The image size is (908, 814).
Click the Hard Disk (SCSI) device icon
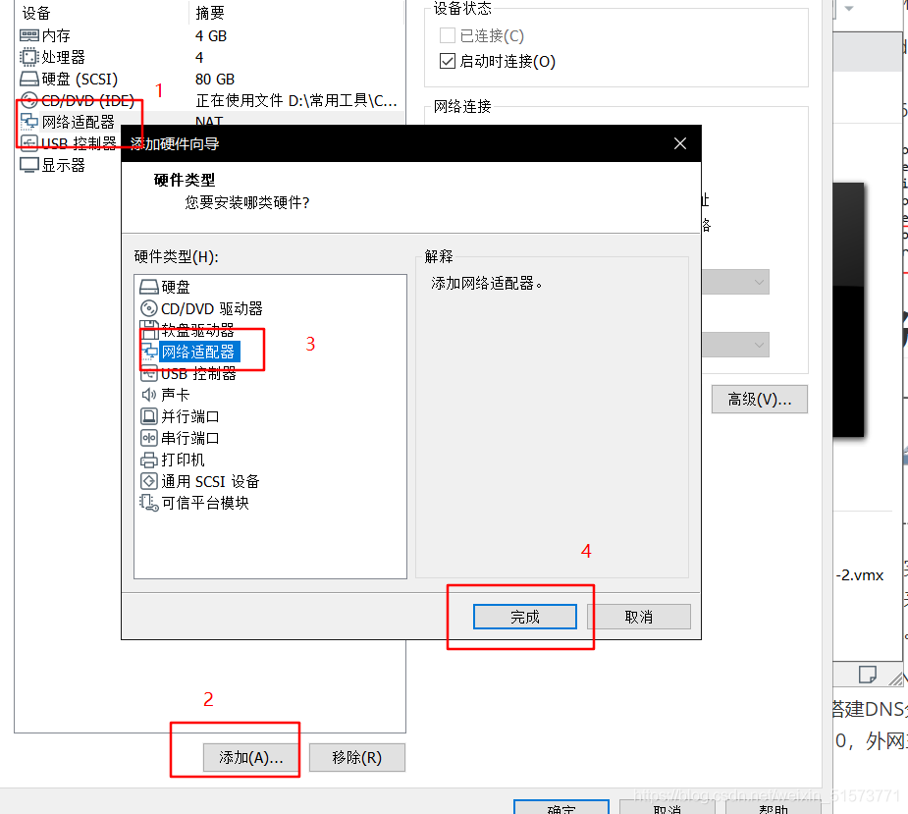point(28,79)
